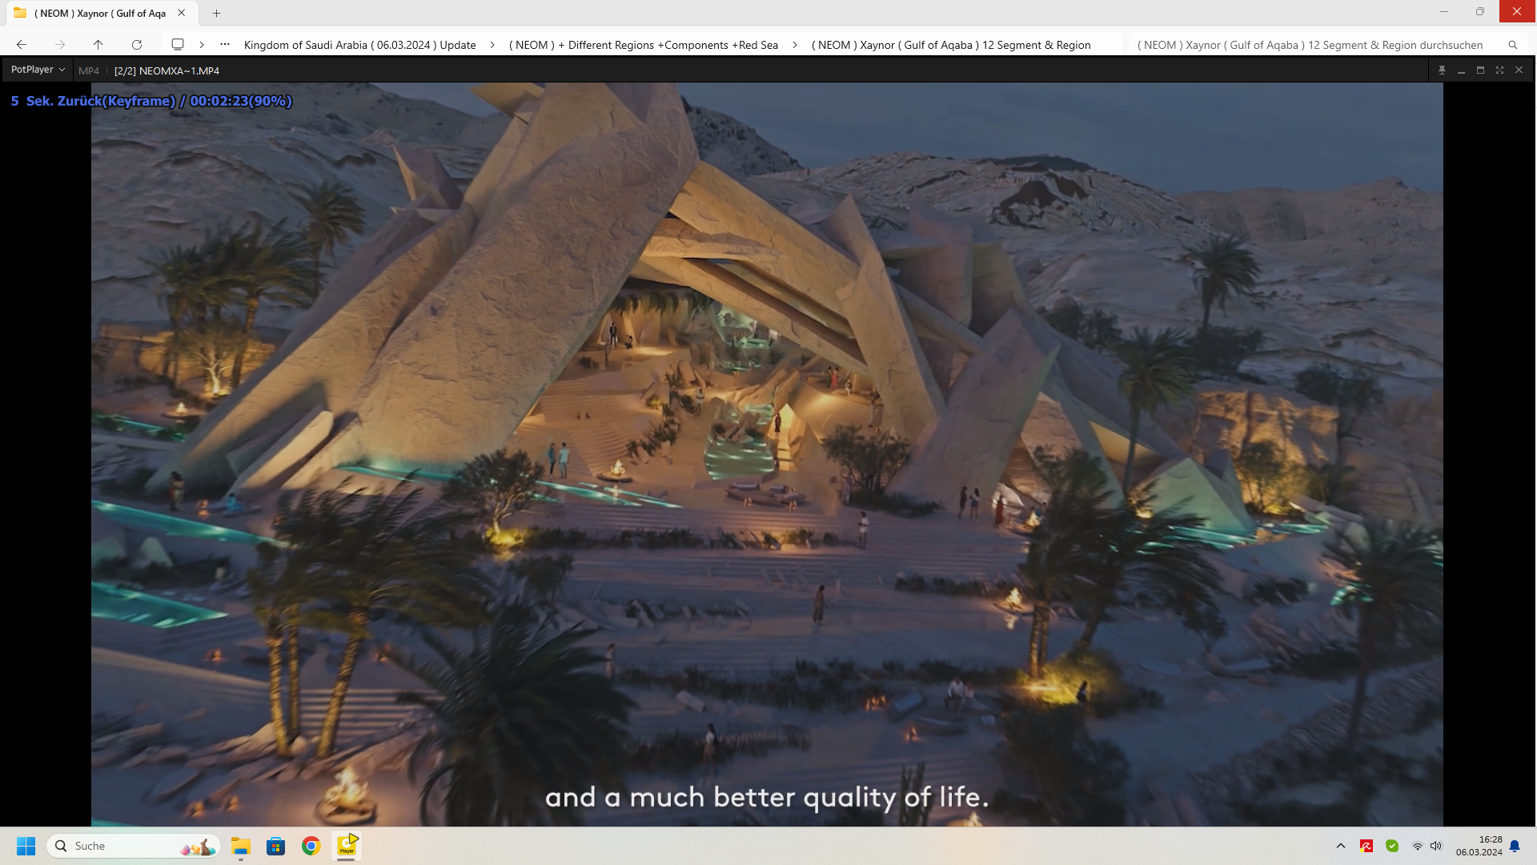The image size is (1537, 865).
Task: Expand chevron after Kingdom of Saudi Arabia breadcrumb
Action: point(492,45)
